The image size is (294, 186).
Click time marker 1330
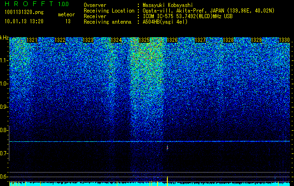coord(285,40)
